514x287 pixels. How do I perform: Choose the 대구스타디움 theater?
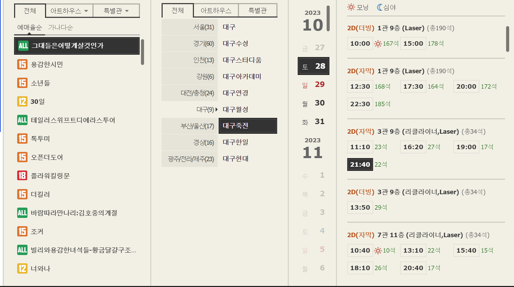click(242, 60)
